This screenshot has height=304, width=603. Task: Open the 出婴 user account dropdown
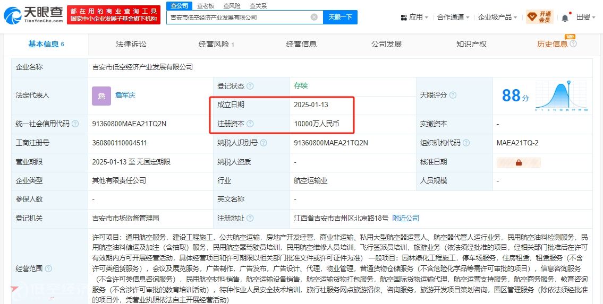click(x=585, y=18)
